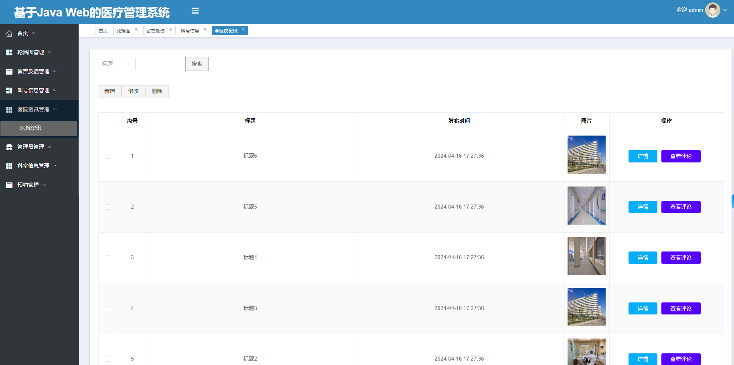Click the 预约管理 sidebar icon

9,185
